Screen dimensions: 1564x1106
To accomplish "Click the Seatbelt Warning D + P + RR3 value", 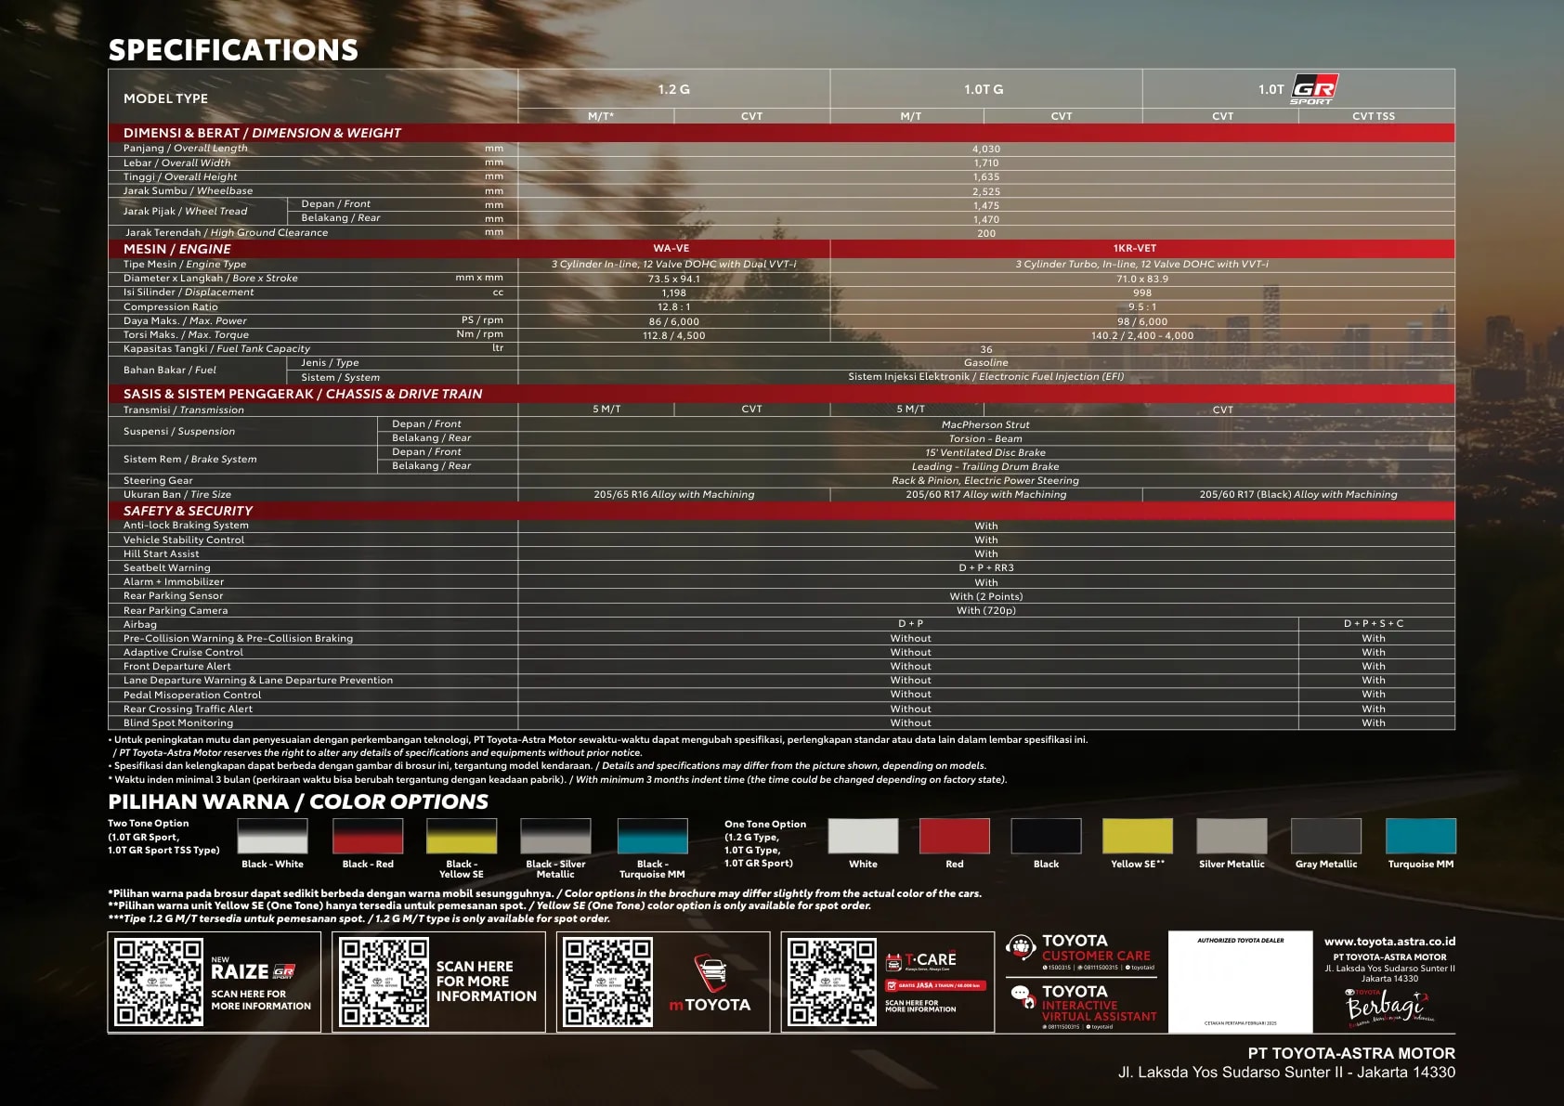I will 986,567.
